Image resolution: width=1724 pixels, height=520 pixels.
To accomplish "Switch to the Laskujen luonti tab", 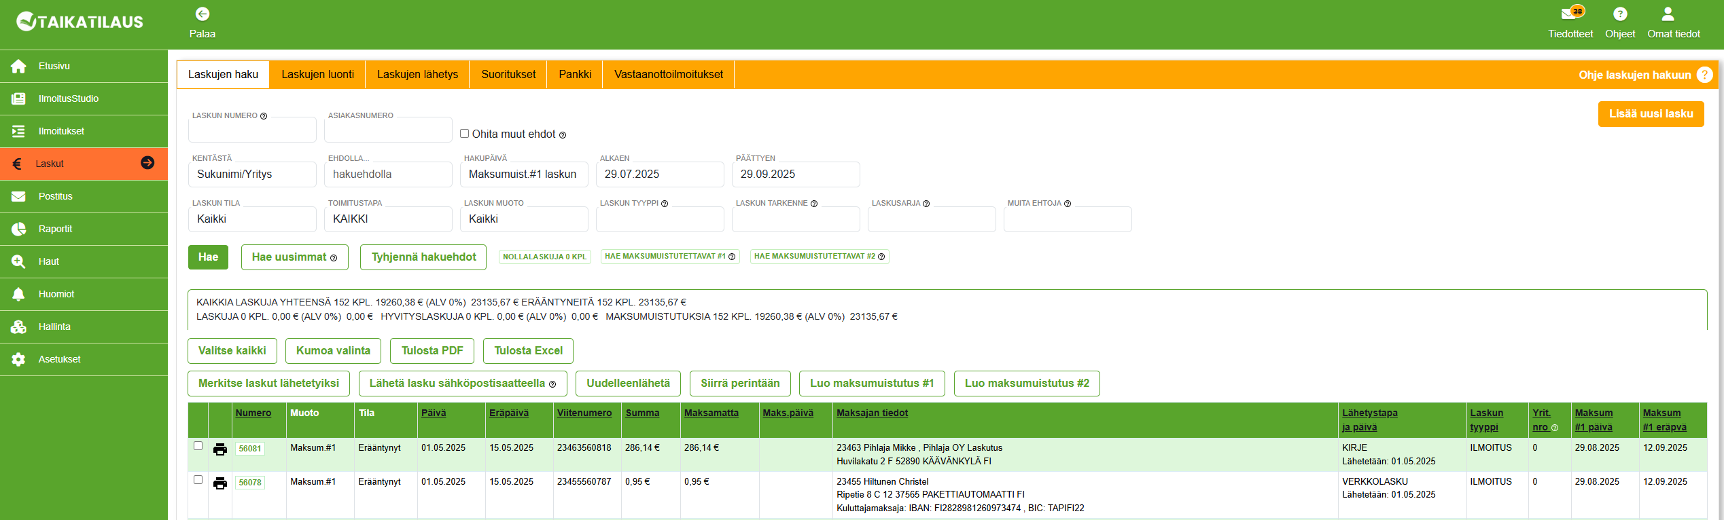I will point(317,75).
